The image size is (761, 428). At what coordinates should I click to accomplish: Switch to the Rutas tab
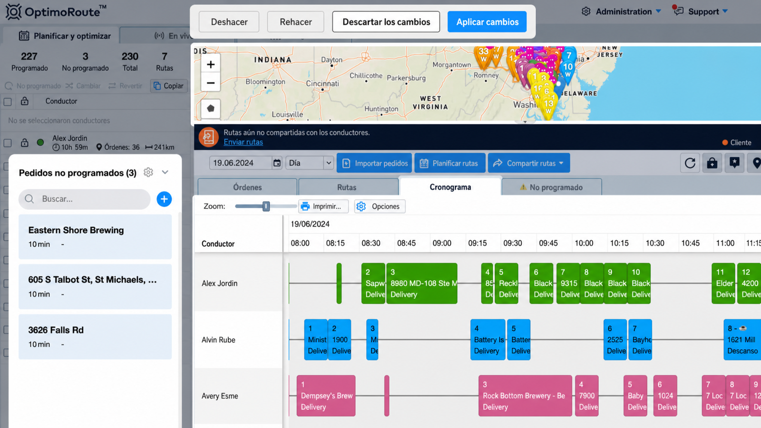(347, 187)
